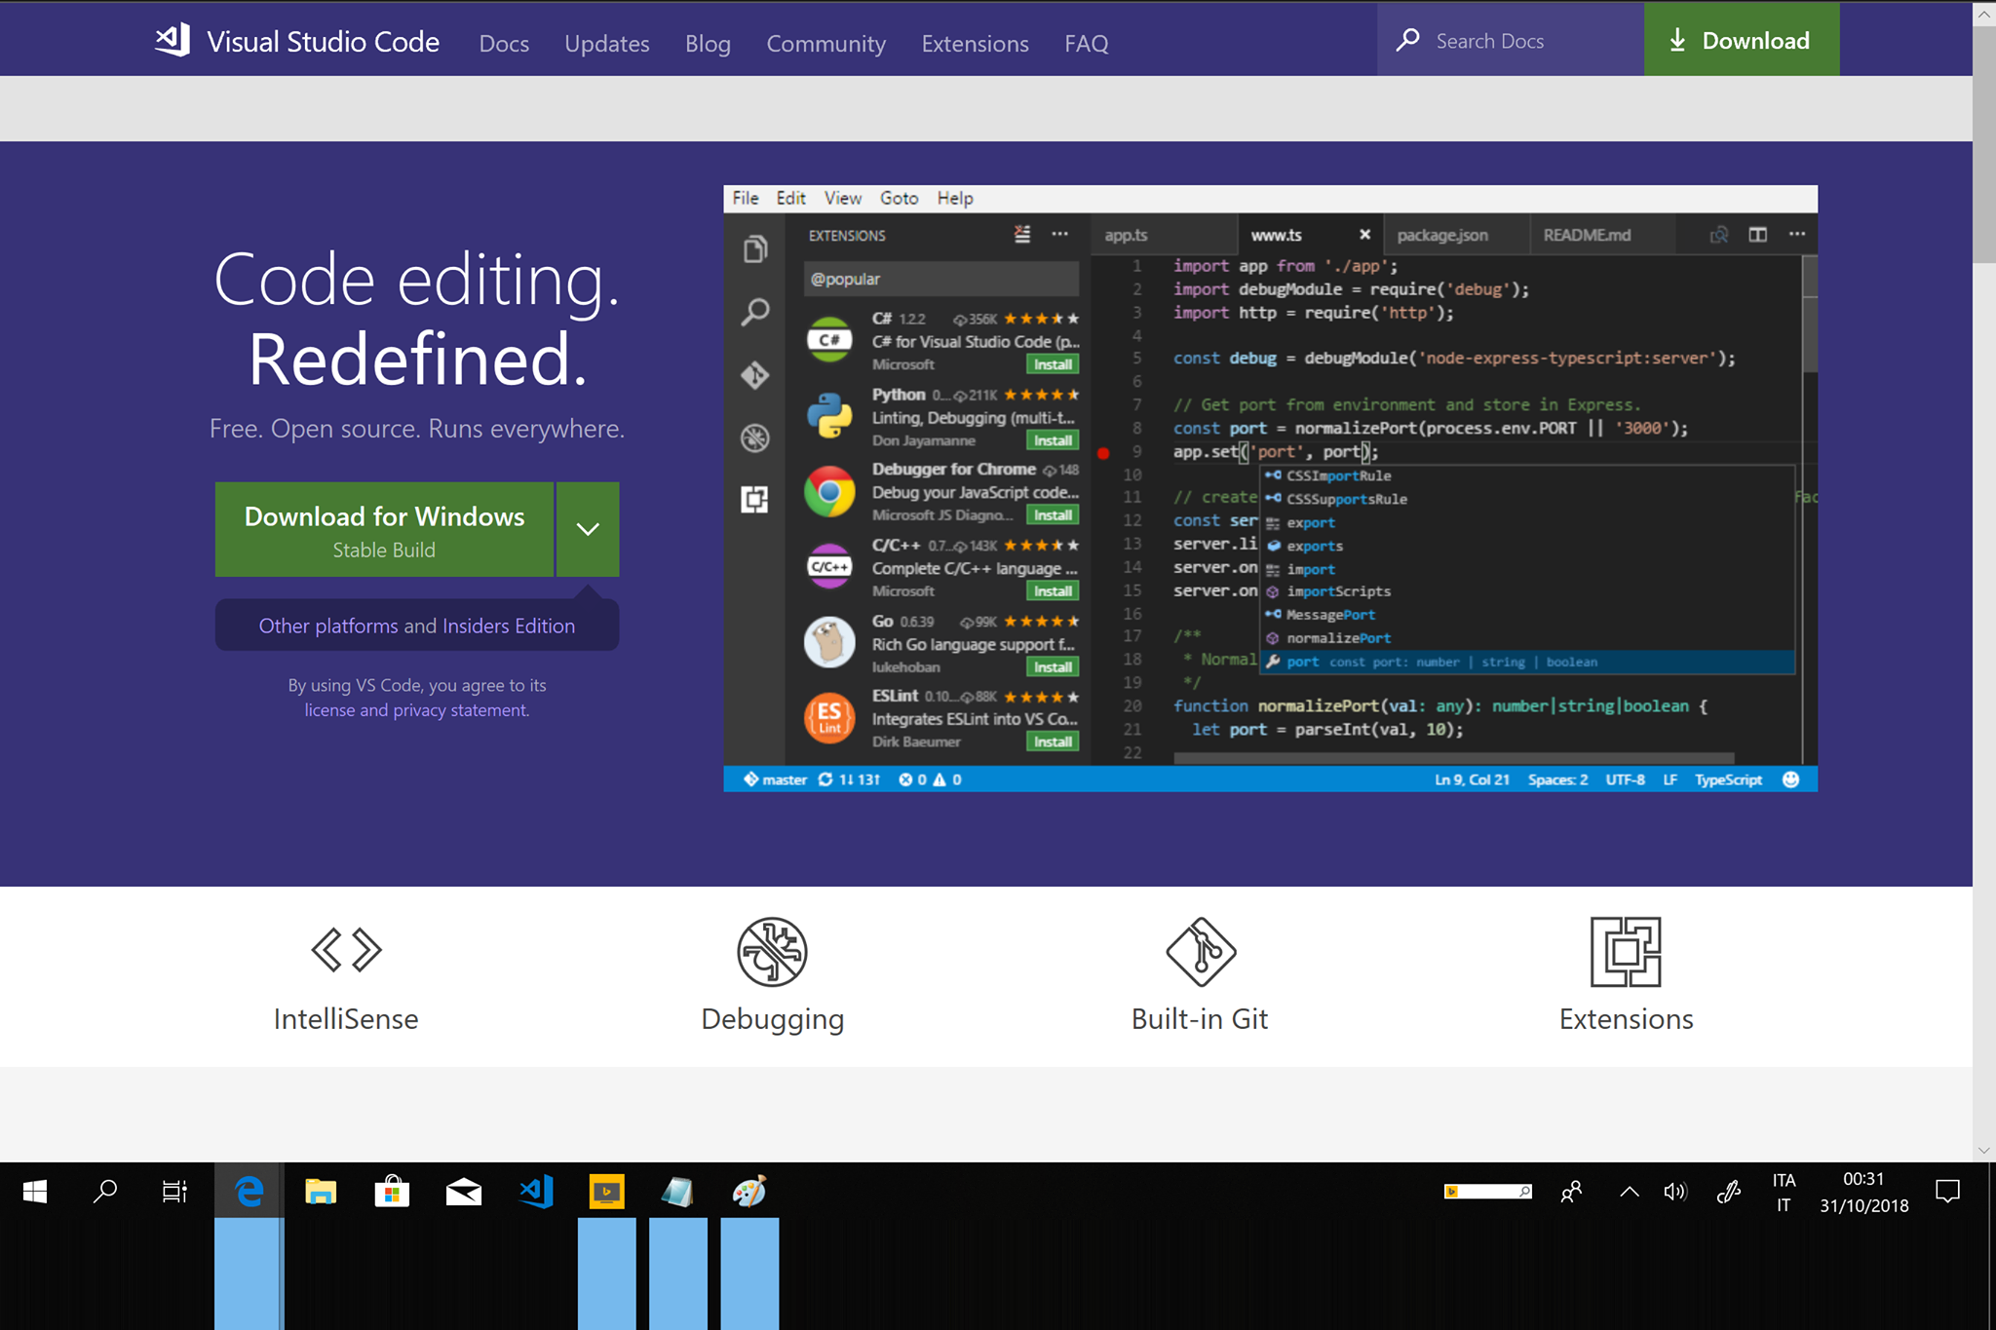
Task: Switch to the app.ts tab
Action: [1163, 235]
